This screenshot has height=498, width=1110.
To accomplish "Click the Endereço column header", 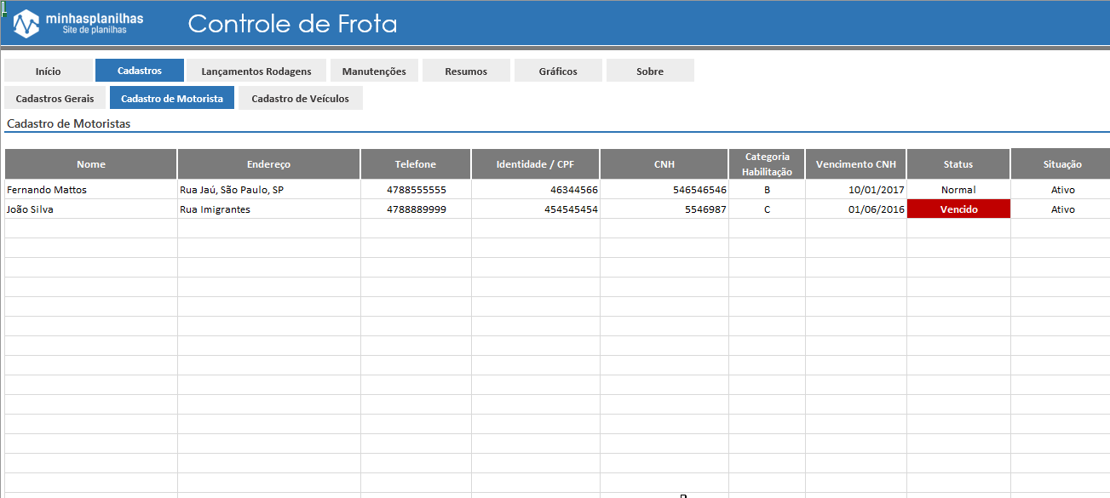I will 269,164.
